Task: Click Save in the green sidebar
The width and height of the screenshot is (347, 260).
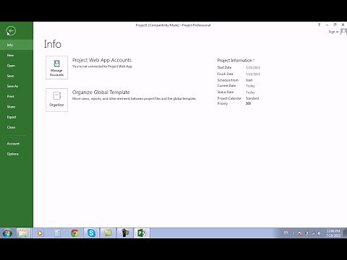Action: pos(17,76)
